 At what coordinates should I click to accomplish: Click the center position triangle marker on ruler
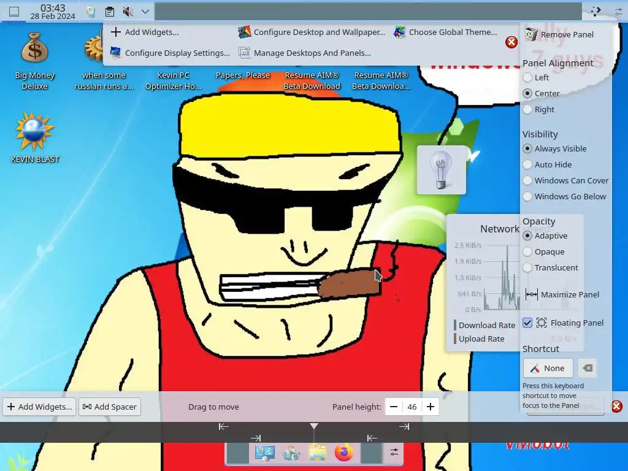[x=314, y=426]
